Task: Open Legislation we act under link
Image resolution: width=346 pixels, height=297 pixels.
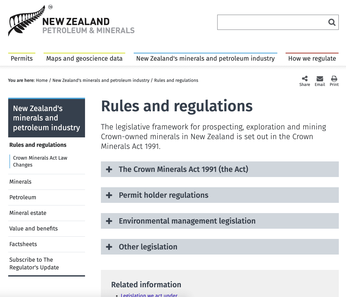Action: 149,295
